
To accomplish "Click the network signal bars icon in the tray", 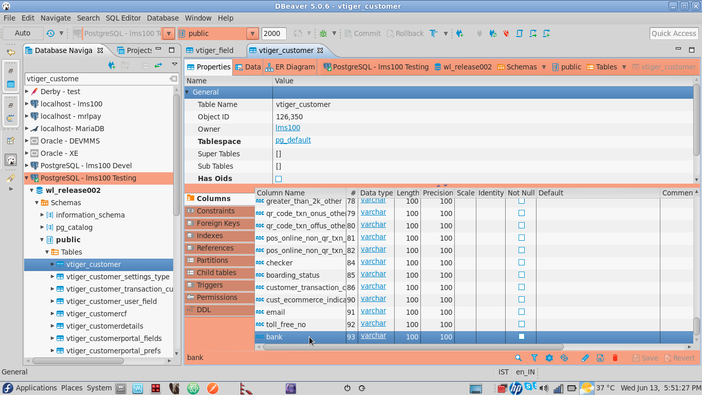I will (x=558, y=388).
